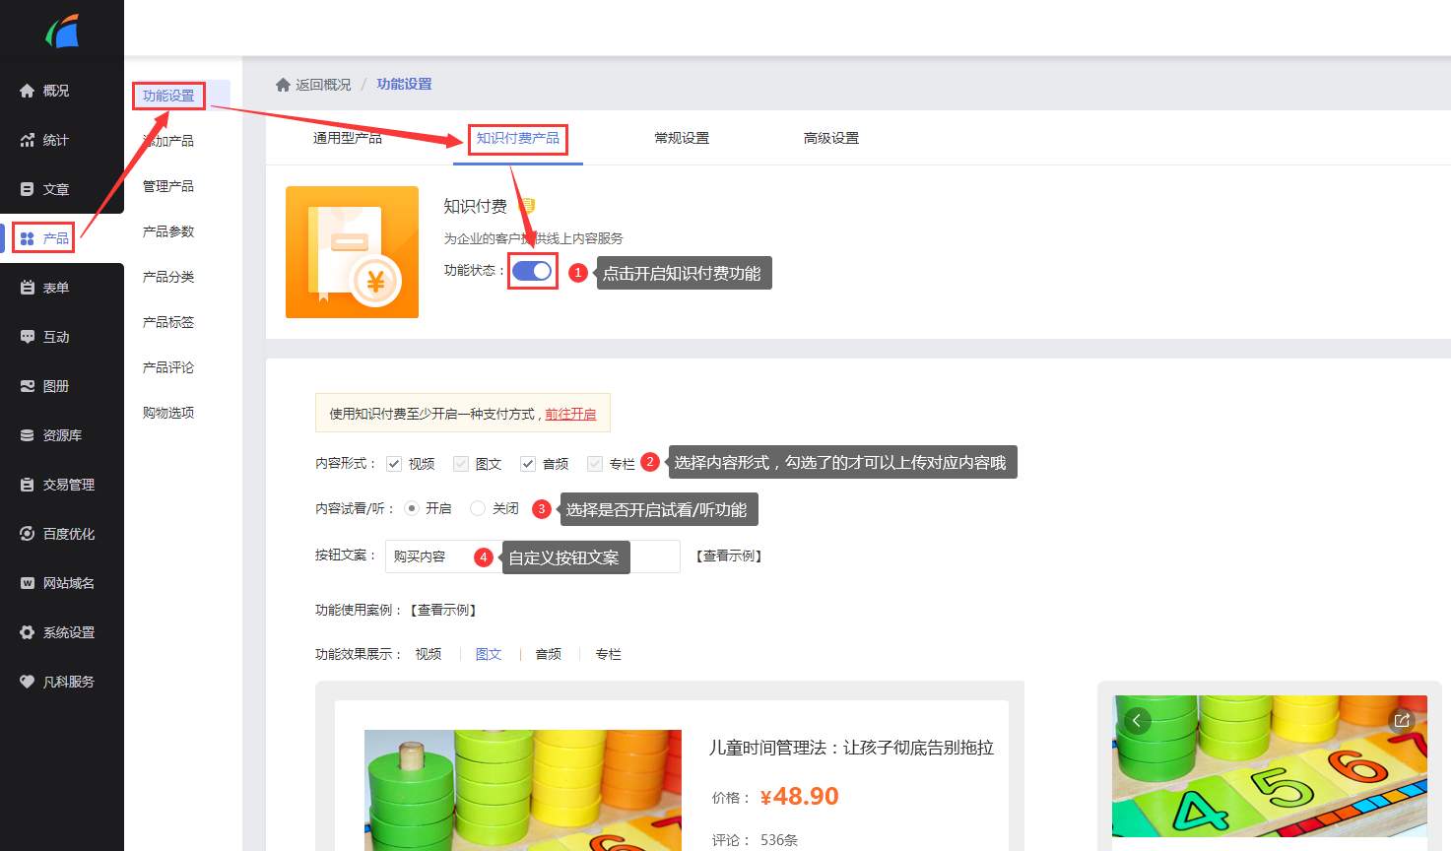Open 功能设置 submenu item
The width and height of the screenshot is (1451, 851).
pyautogui.click(x=168, y=96)
